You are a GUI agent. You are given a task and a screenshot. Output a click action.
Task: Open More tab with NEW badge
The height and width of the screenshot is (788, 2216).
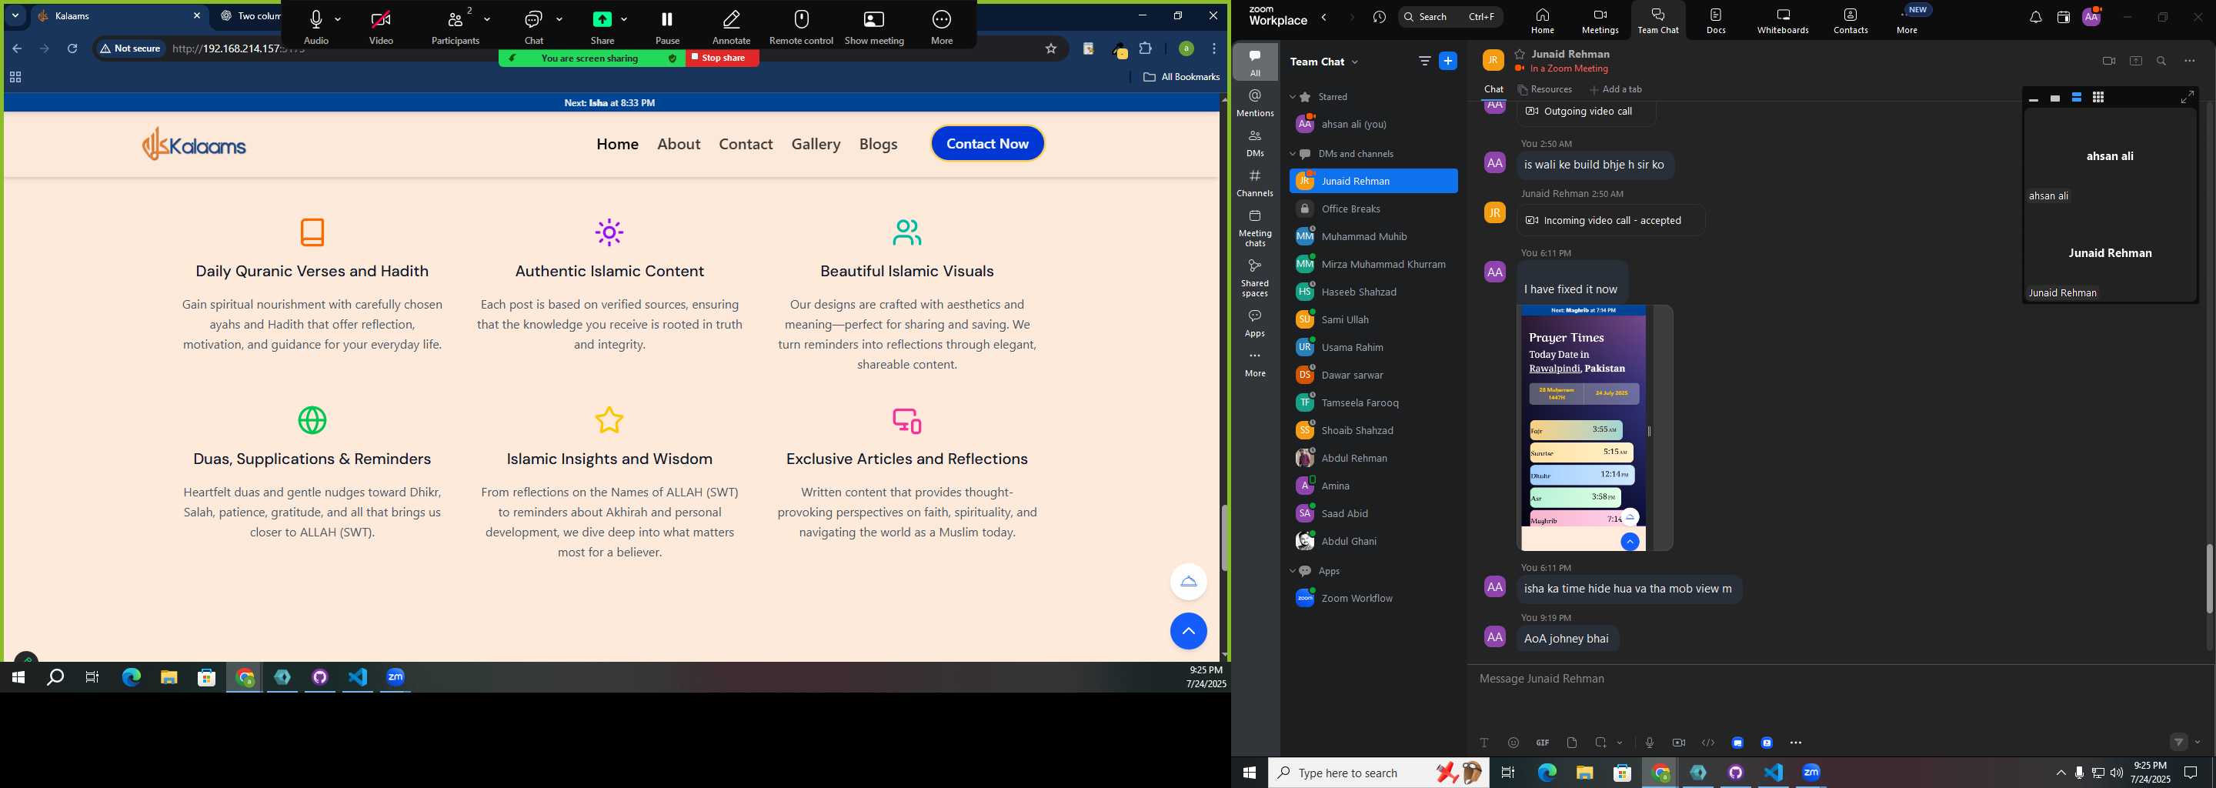[x=1908, y=22]
